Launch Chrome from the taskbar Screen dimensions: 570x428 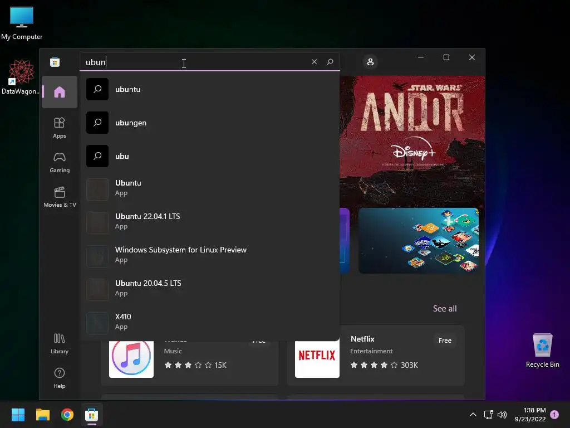click(x=67, y=415)
